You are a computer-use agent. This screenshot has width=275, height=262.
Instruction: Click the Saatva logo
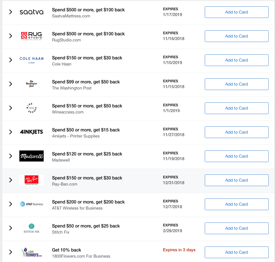tap(32, 12)
